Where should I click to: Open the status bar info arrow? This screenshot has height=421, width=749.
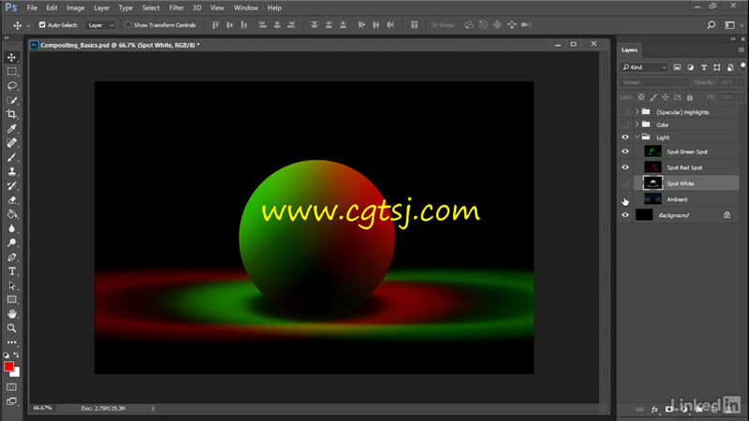tap(153, 409)
